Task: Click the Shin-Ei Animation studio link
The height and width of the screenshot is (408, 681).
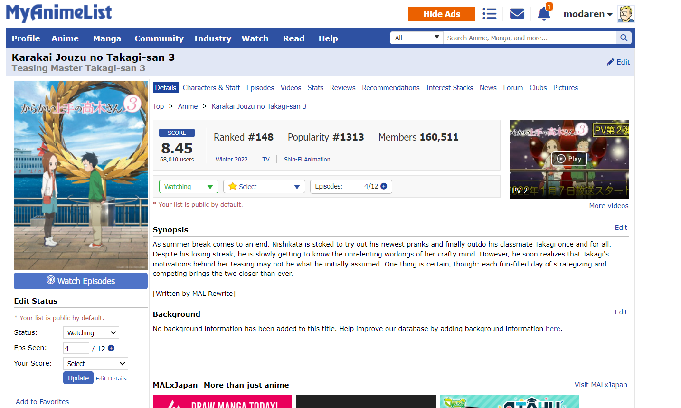Action: tap(307, 160)
